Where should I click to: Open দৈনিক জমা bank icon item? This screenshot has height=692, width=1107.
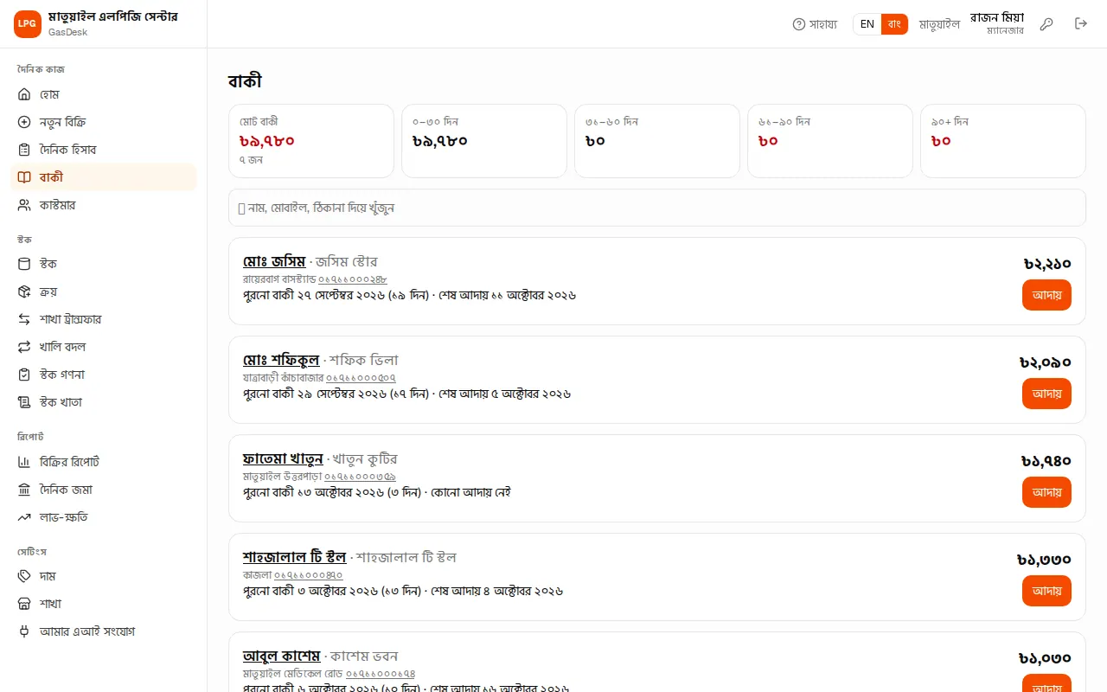tap(104, 490)
